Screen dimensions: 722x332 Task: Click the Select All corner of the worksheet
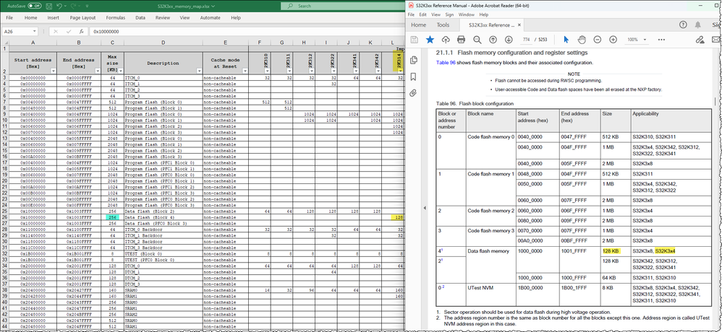[4, 43]
